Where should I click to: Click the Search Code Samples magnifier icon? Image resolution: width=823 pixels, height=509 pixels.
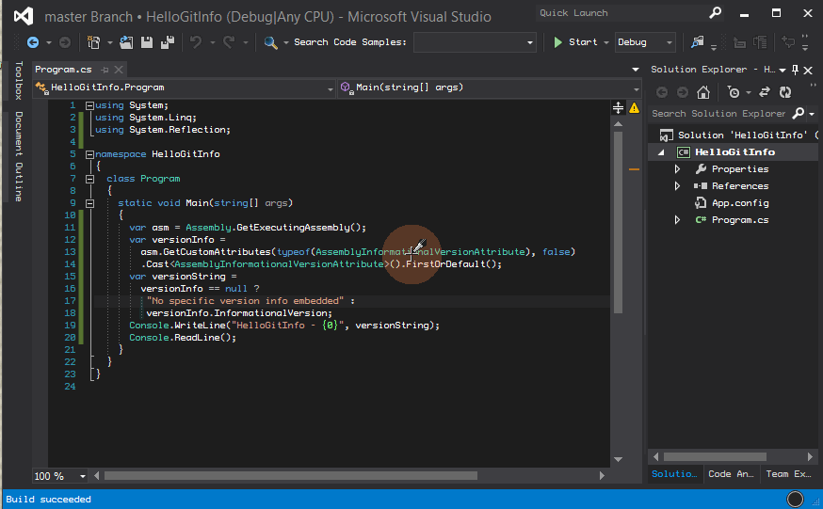click(x=270, y=42)
